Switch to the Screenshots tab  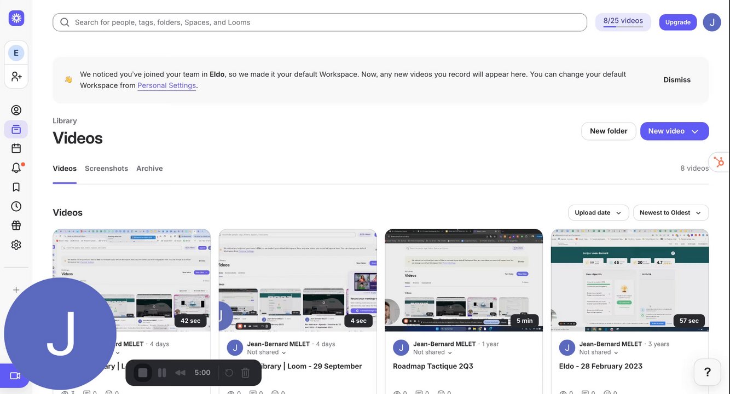(106, 169)
